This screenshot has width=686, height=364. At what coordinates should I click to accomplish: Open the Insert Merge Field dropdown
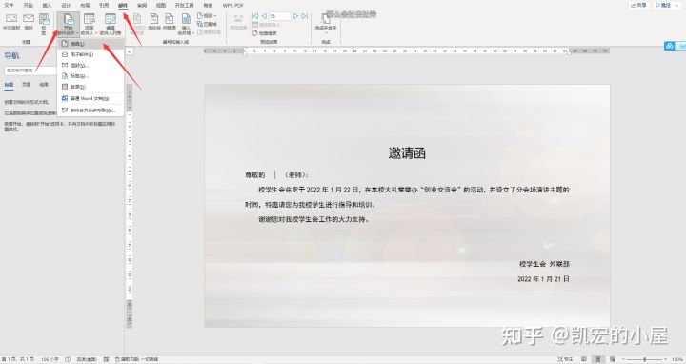[x=186, y=24]
